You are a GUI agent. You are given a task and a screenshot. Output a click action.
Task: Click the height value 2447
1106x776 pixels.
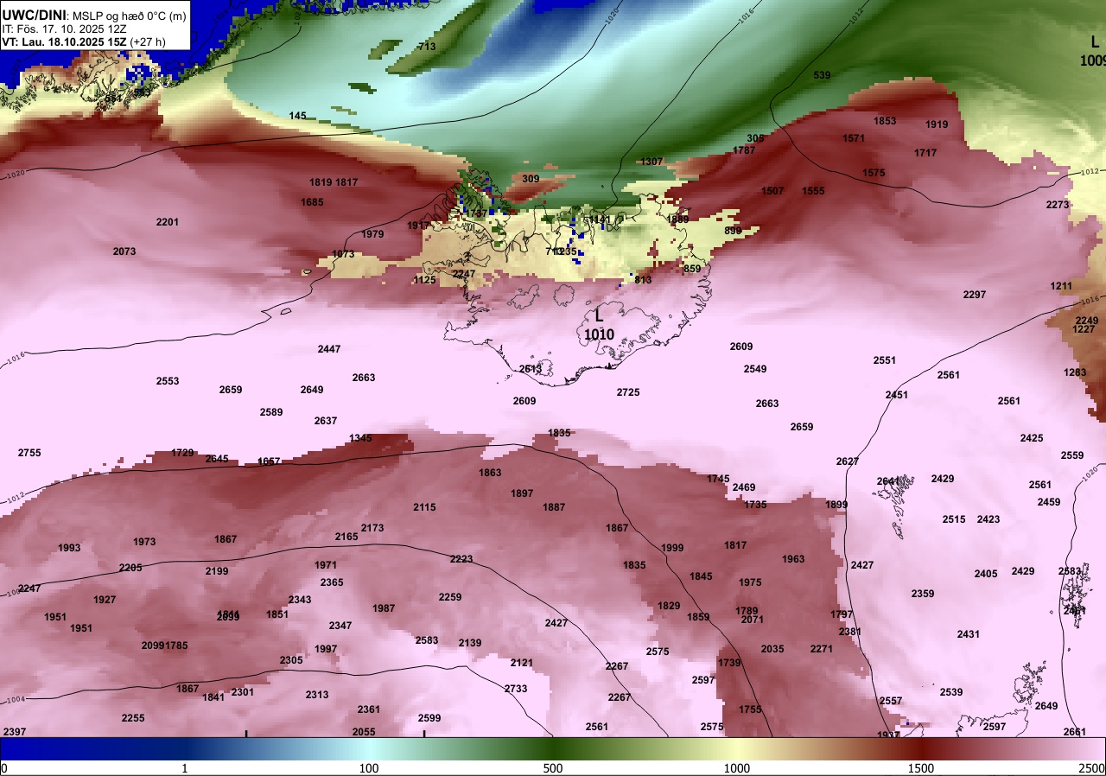[329, 349]
